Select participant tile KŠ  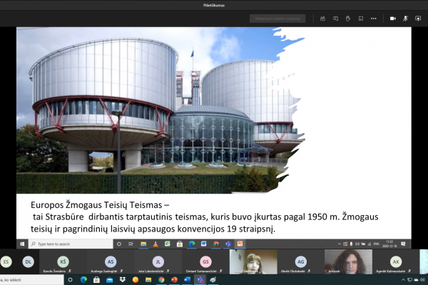(63, 261)
